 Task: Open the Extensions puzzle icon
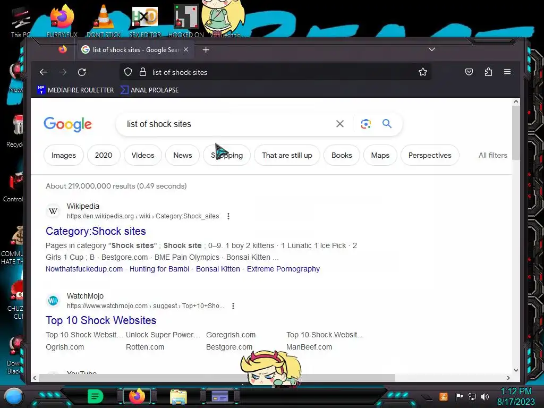pos(488,72)
